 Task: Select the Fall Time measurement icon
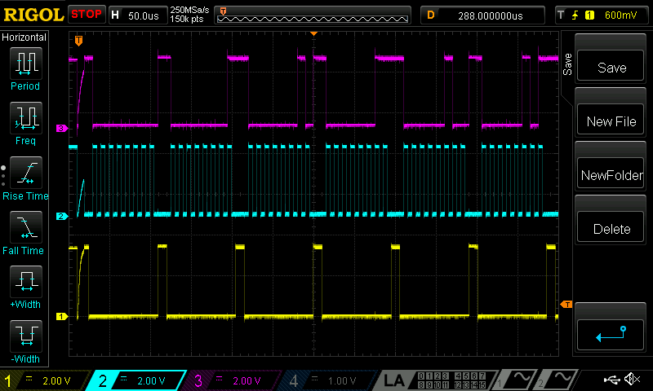click(26, 227)
